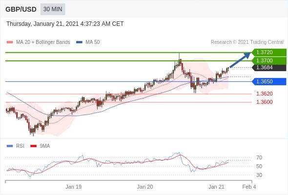Click the Feb 4 axis end marker
Viewport: 288px width, 195px height.
click(x=249, y=187)
